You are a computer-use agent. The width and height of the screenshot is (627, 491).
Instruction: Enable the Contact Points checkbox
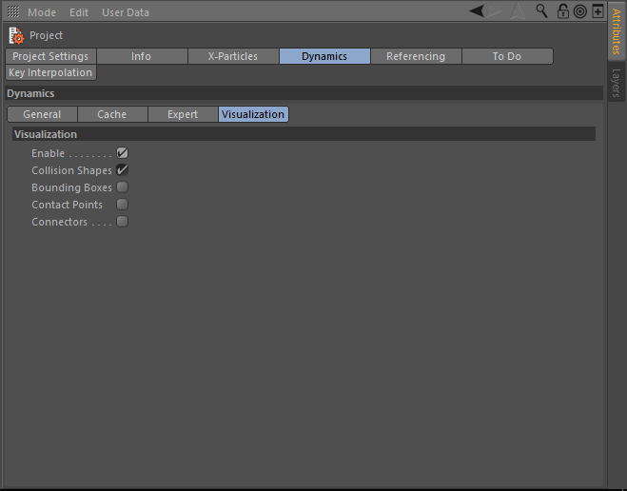tap(123, 205)
